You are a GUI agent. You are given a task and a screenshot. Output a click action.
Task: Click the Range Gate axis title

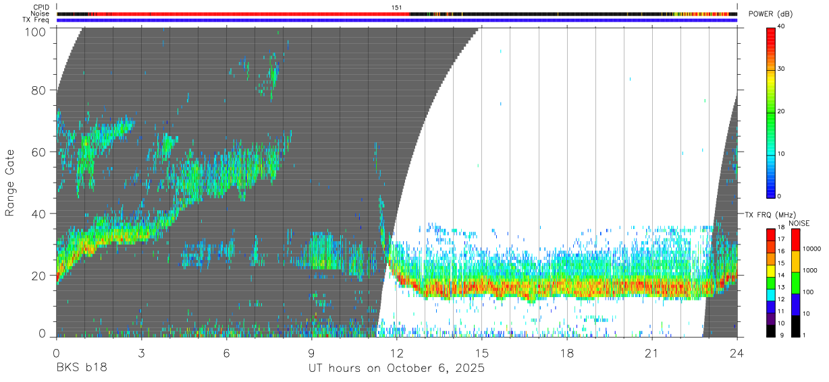click(10, 183)
